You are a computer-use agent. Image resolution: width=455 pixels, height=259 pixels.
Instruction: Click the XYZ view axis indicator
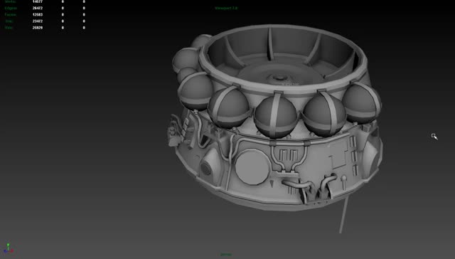[8, 248]
